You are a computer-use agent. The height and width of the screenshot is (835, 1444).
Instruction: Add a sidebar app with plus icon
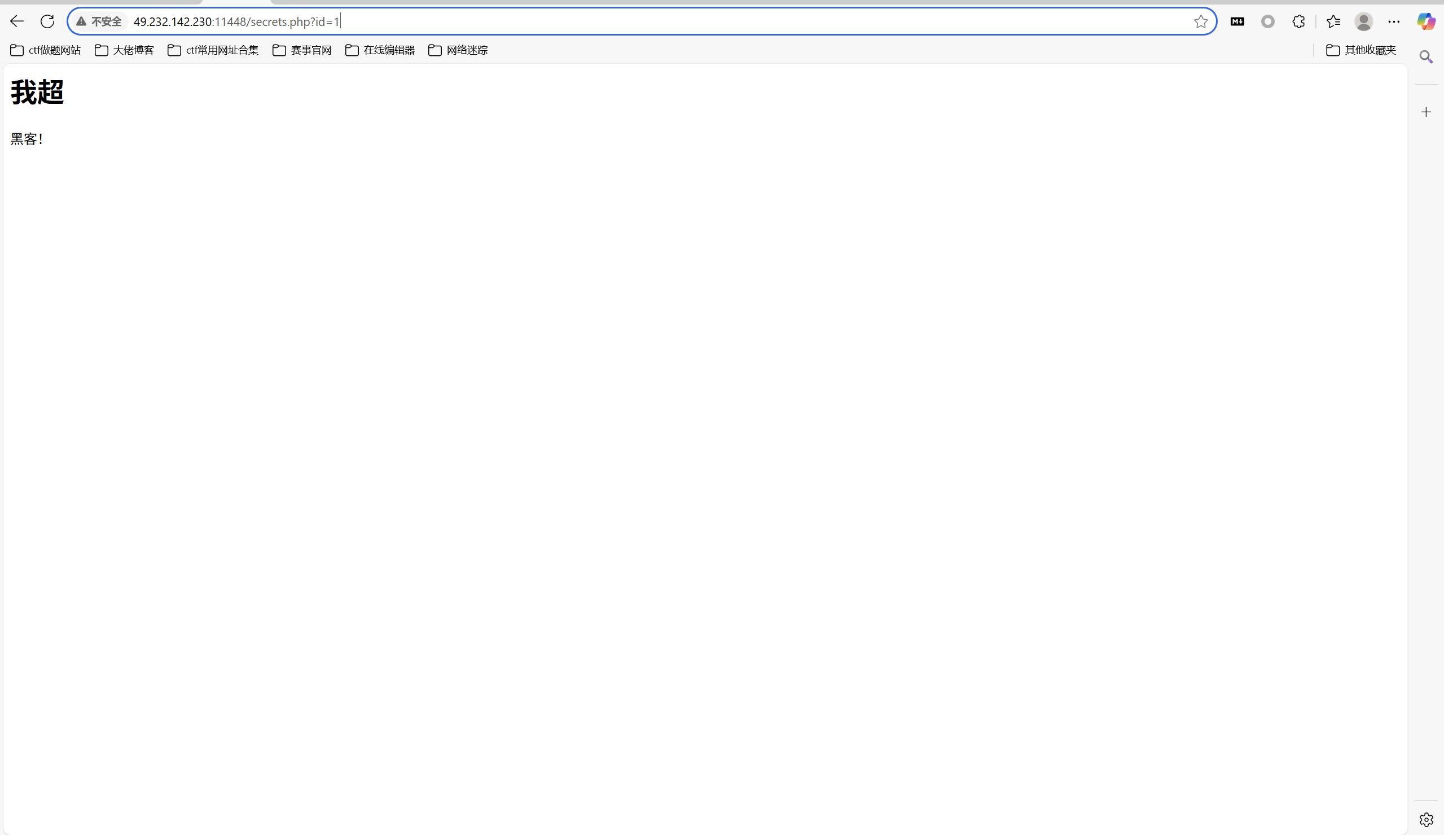pos(1427,112)
